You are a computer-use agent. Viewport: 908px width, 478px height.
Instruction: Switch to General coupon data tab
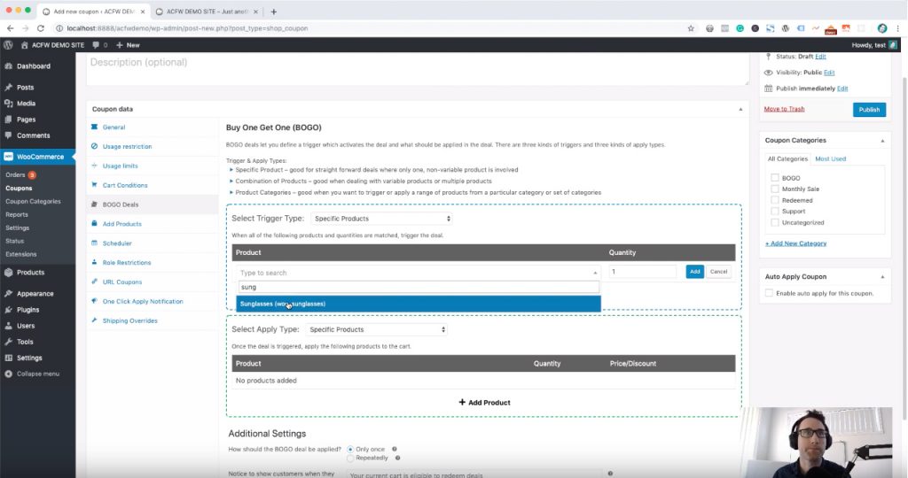point(113,127)
